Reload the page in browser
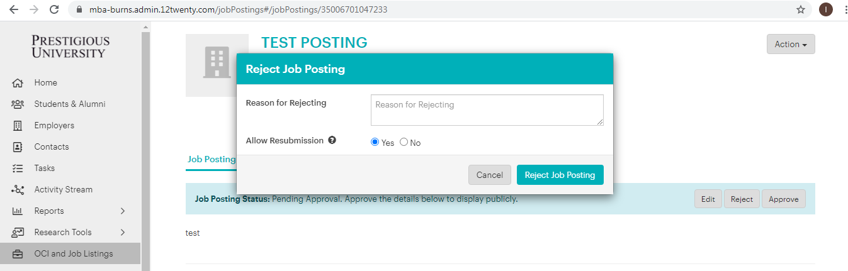 pos(54,9)
